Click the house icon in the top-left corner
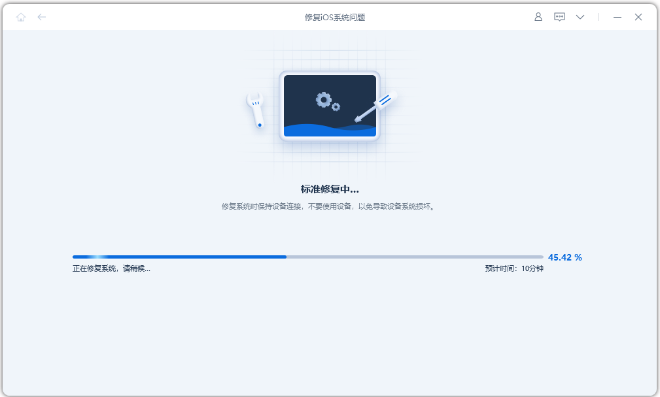The height and width of the screenshot is (397, 660). pyautogui.click(x=20, y=17)
